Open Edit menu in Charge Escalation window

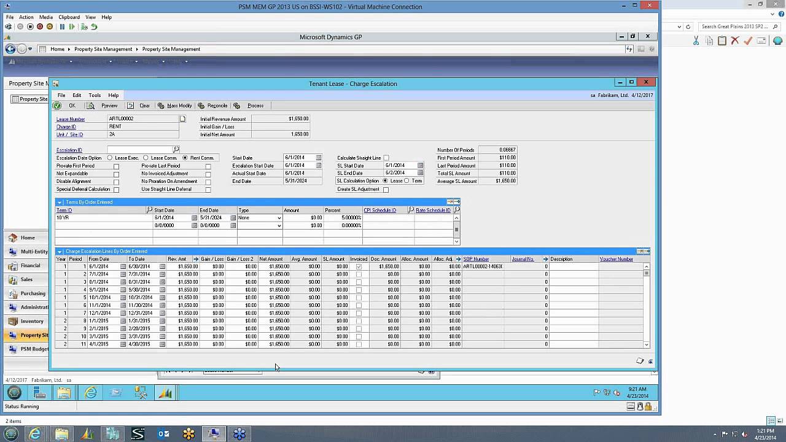tap(77, 95)
